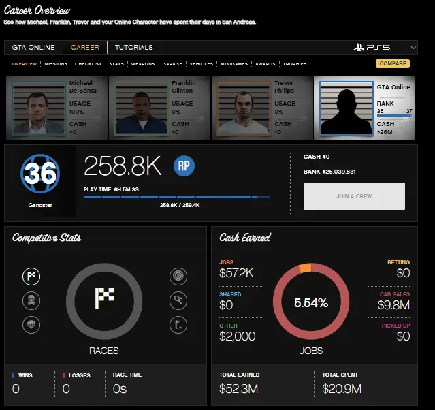Open the Tutorials tab
Image resolution: width=435 pixels, height=410 pixels.
pyautogui.click(x=133, y=48)
